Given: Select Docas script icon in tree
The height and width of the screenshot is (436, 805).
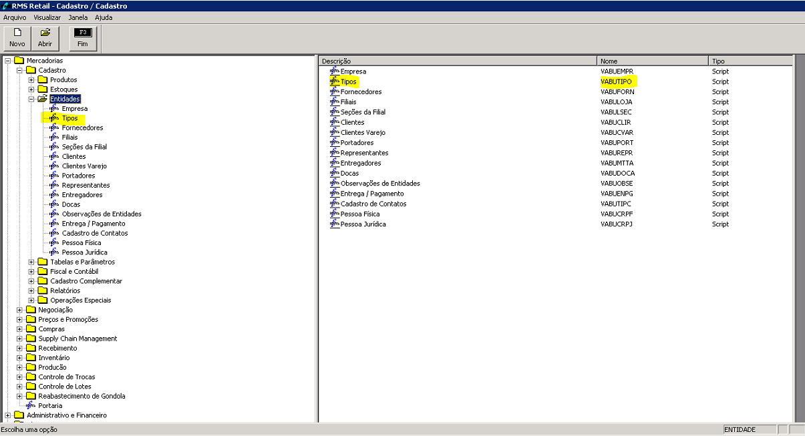Looking at the screenshot, I should coord(54,204).
